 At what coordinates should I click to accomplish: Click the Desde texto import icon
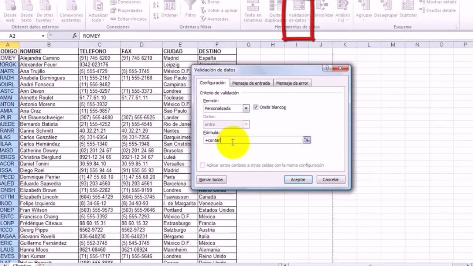coord(26,11)
